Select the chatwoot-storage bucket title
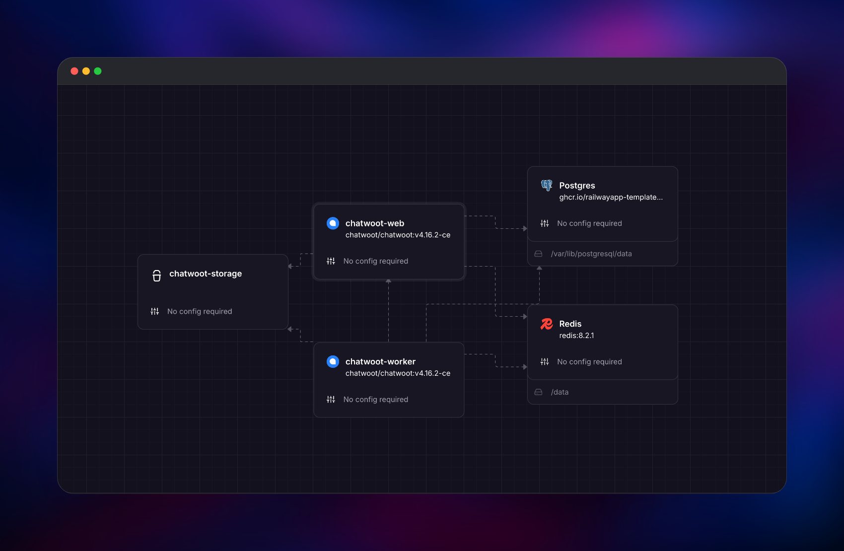The height and width of the screenshot is (551, 844). pyautogui.click(x=206, y=274)
